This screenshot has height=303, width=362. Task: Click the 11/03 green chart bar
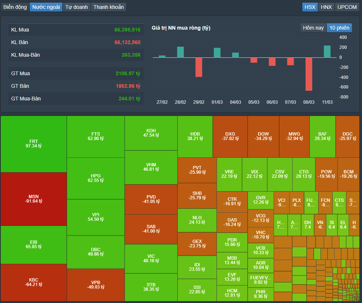coord(327,51)
